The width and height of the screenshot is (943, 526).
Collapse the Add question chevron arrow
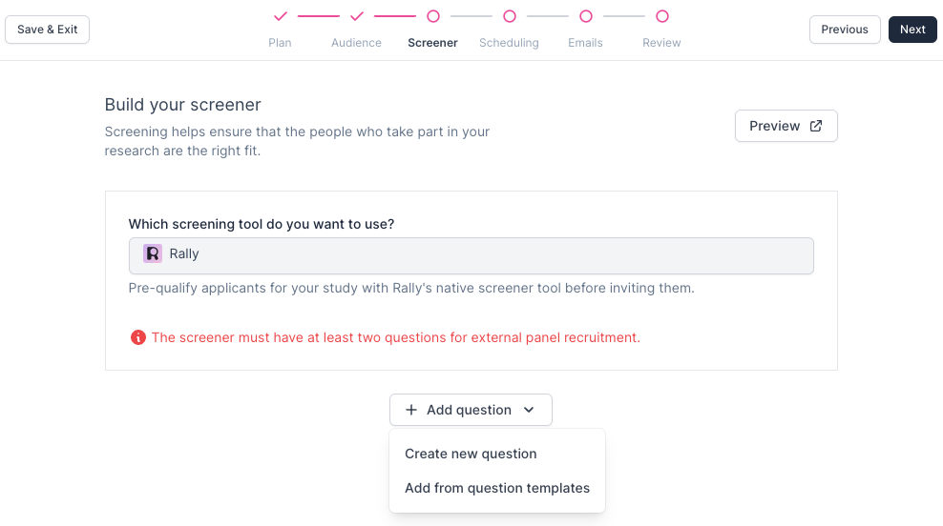click(530, 410)
